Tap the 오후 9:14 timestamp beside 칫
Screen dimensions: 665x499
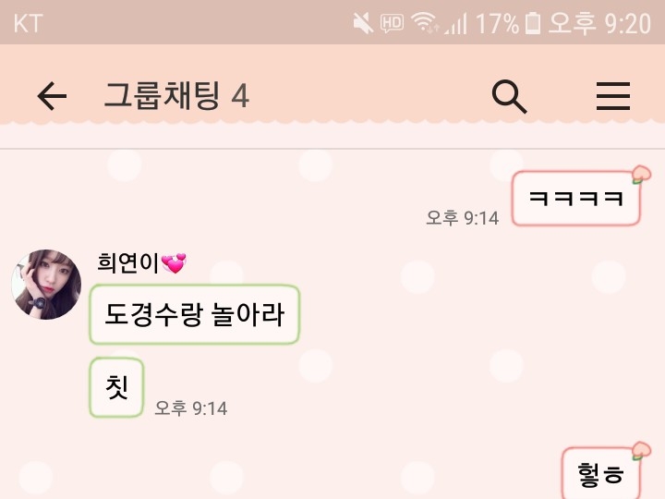pyautogui.click(x=191, y=408)
